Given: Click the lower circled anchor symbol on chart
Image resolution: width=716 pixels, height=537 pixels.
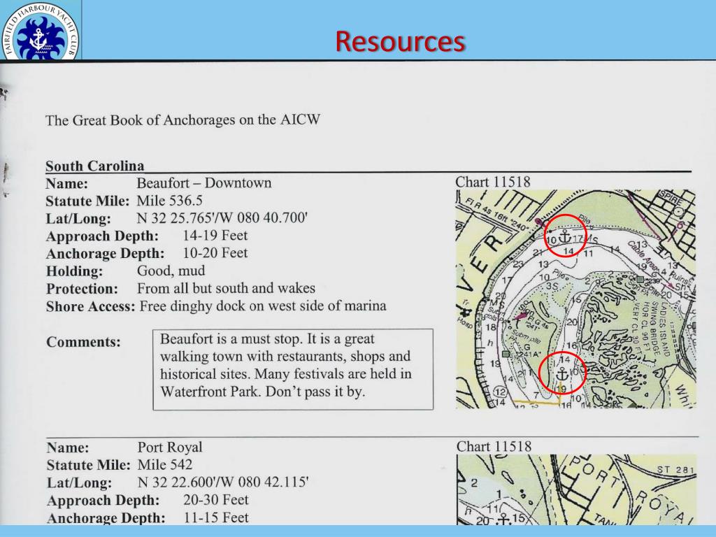Looking at the screenshot, I should 562,373.
